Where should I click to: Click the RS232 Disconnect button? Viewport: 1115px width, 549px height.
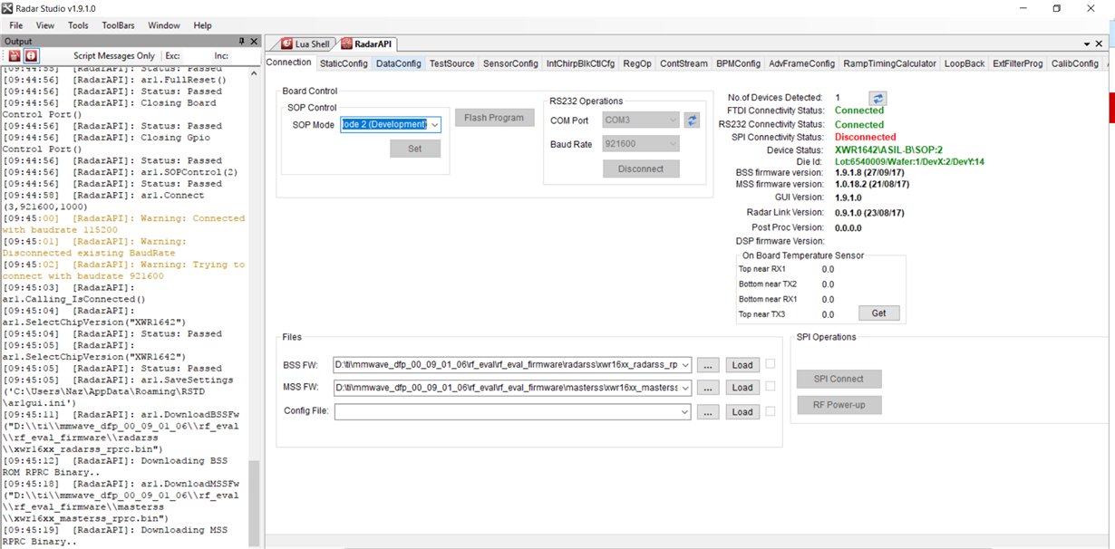click(x=641, y=169)
